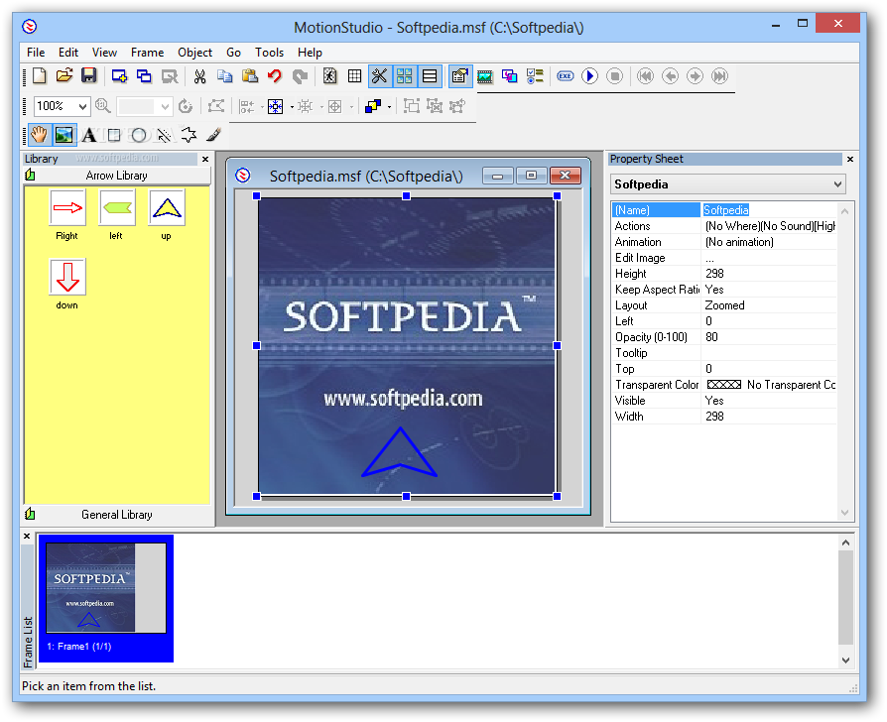Select the Ellipse shape tool
This screenshot has width=887, height=722.
(x=139, y=135)
